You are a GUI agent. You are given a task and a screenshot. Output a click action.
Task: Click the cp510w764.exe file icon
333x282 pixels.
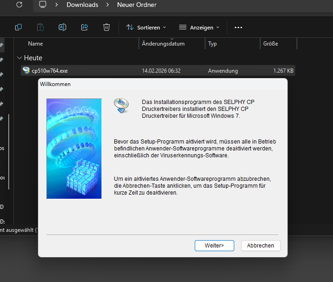coord(26,70)
